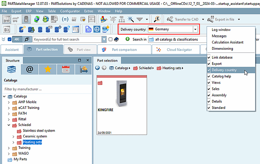The height and width of the screenshot is (164, 260).
Task: Click the green-arrows globe update icon
Action: (37, 19)
